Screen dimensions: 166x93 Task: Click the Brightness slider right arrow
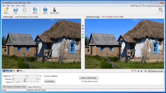pyautogui.click(x=37, y=76)
